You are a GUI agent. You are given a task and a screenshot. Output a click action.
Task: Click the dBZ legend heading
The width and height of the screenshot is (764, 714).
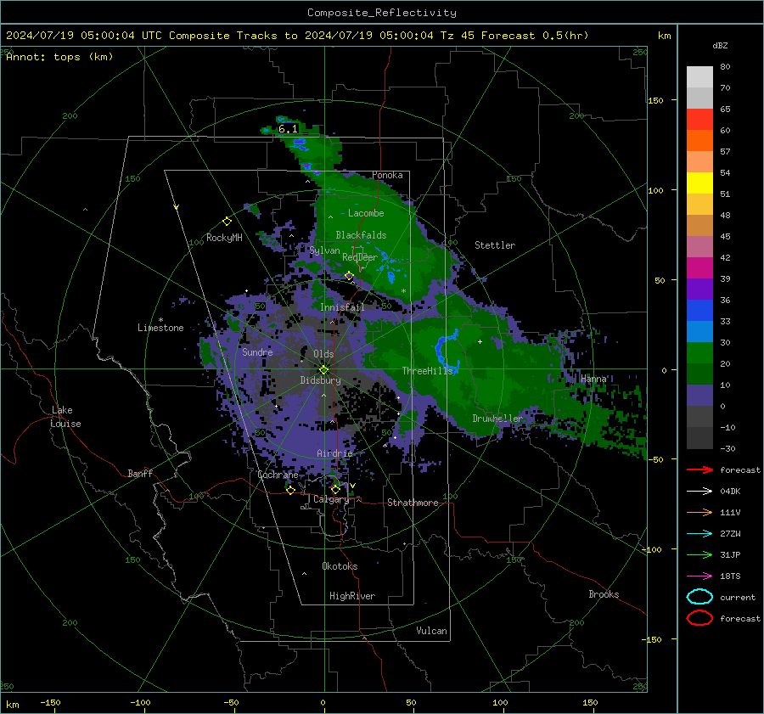(720, 46)
